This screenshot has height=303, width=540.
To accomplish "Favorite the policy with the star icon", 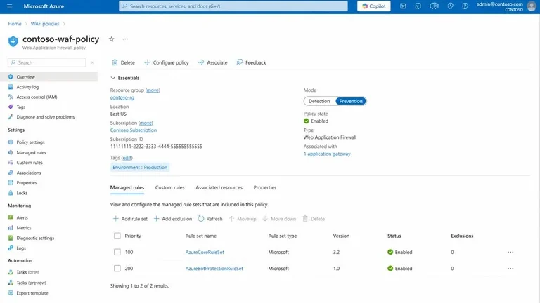I will [111, 39].
